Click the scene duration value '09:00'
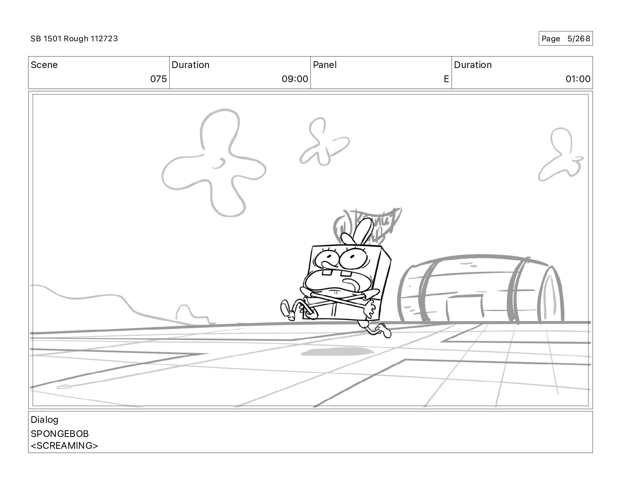This screenshot has width=622, height=481. click(295, 79)
